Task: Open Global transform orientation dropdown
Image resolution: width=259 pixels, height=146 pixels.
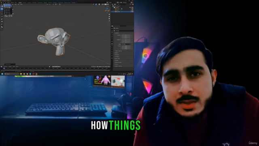Action: point(49,4)
